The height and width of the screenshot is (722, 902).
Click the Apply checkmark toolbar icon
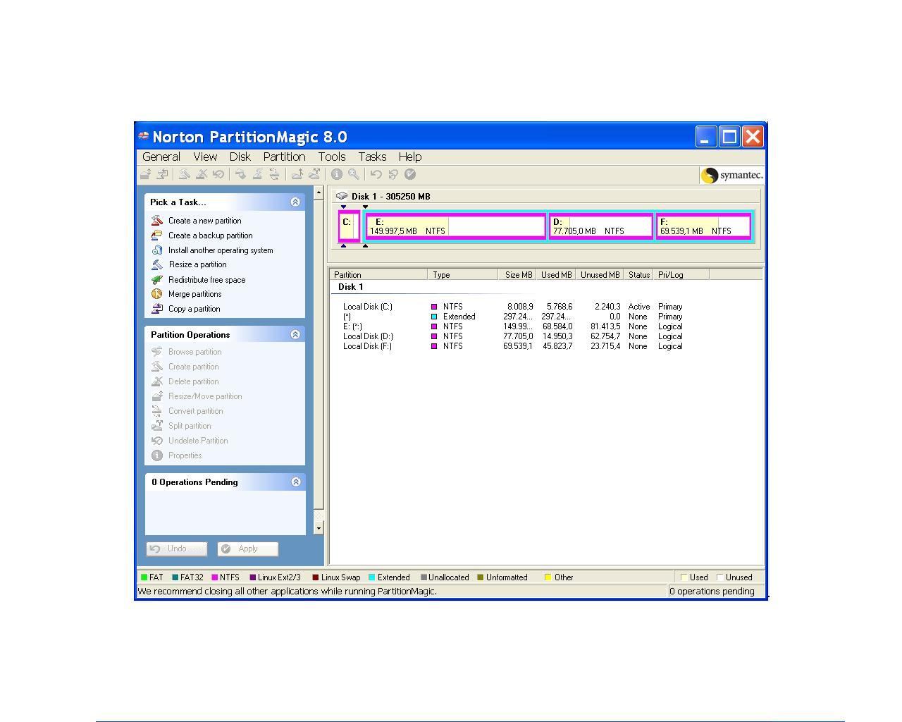point(410,174)
